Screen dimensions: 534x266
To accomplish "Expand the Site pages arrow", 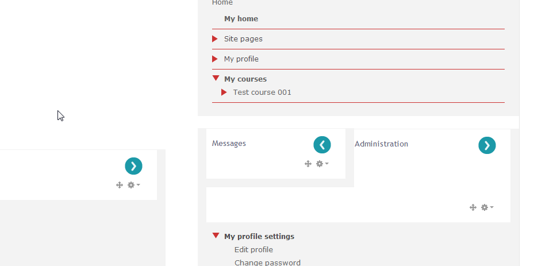I will (215, 39).
